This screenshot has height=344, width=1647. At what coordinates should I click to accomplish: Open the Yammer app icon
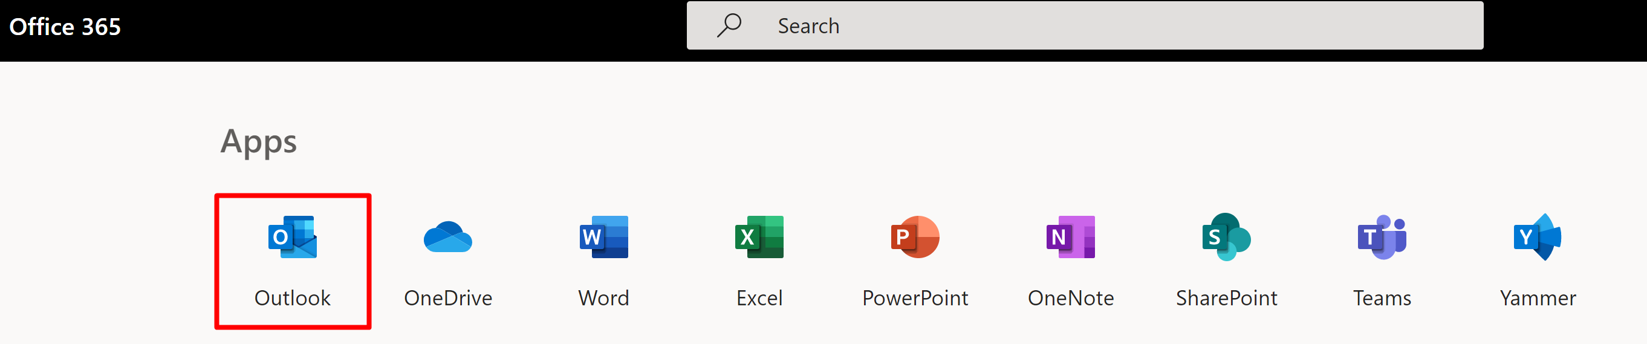pyautogui.click(x=1538, y=236)
